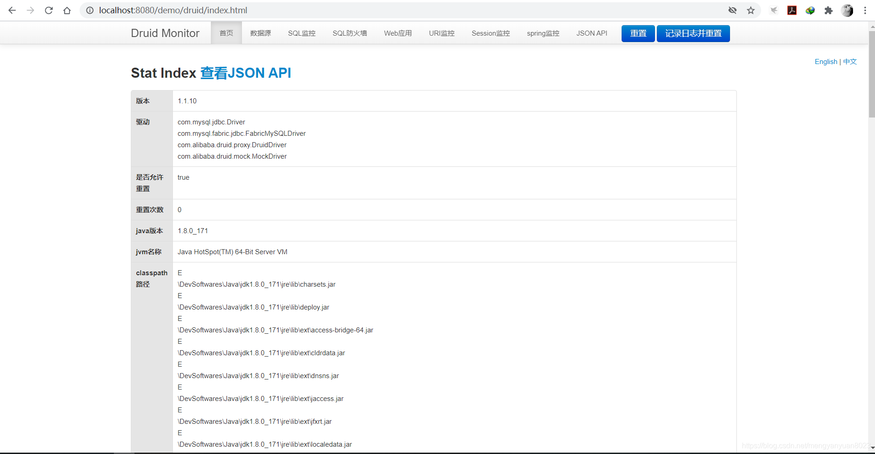The width and height of the screenshot is (875, 454).
Task: Click the browser forward arrow
Action: point(31,10)
